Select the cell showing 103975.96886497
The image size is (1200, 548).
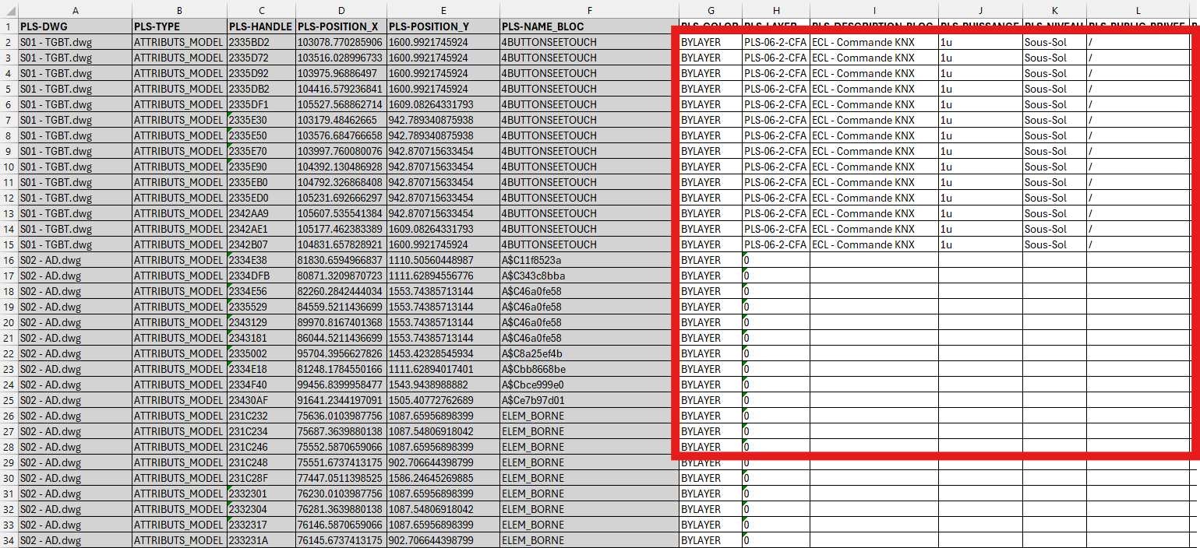click(341, 73)
